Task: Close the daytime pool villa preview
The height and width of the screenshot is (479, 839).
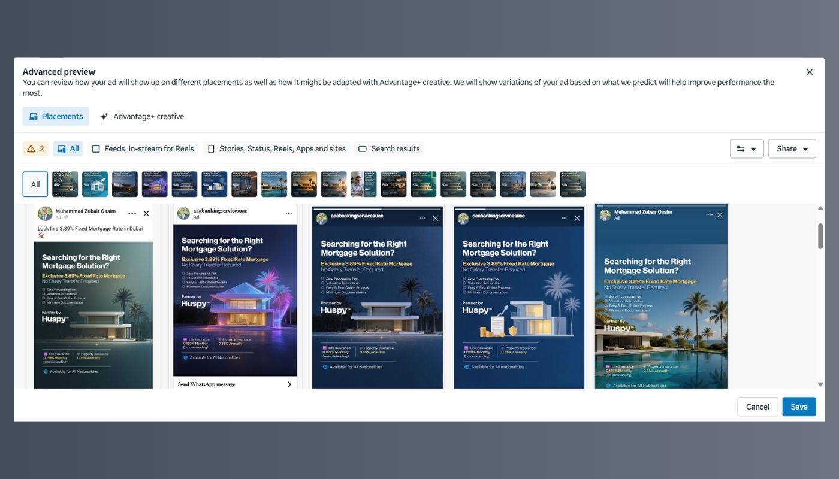Action: pos(720,214)
